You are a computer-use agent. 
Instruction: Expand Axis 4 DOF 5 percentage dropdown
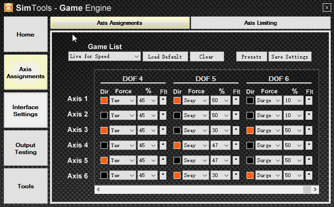pyautogui.click(x=220, y=145)
